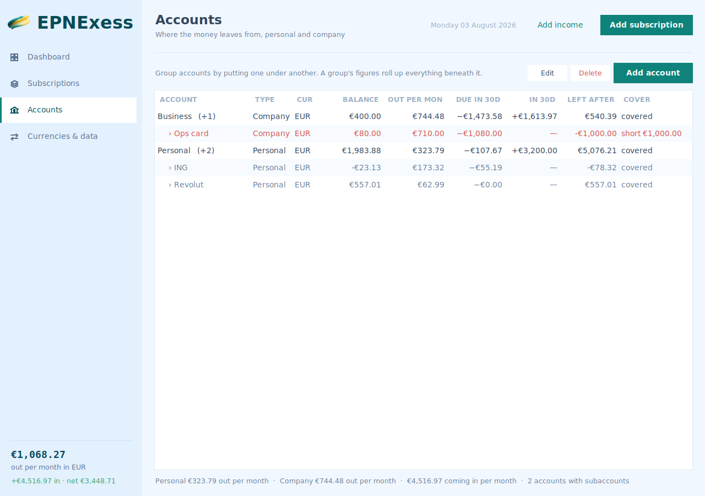
Task: Click the DUE IN 30D column header
Action: [x=478, y=100]
